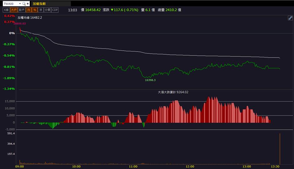Click the low price label 16398.3
This screenshot has width=294, height=169.
(x=150, y=80)
